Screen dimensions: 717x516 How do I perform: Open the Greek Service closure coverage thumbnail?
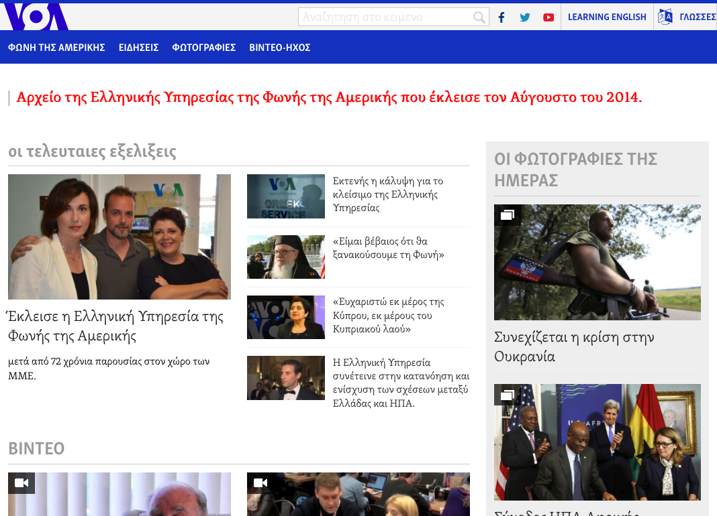[x=285, y=196]
